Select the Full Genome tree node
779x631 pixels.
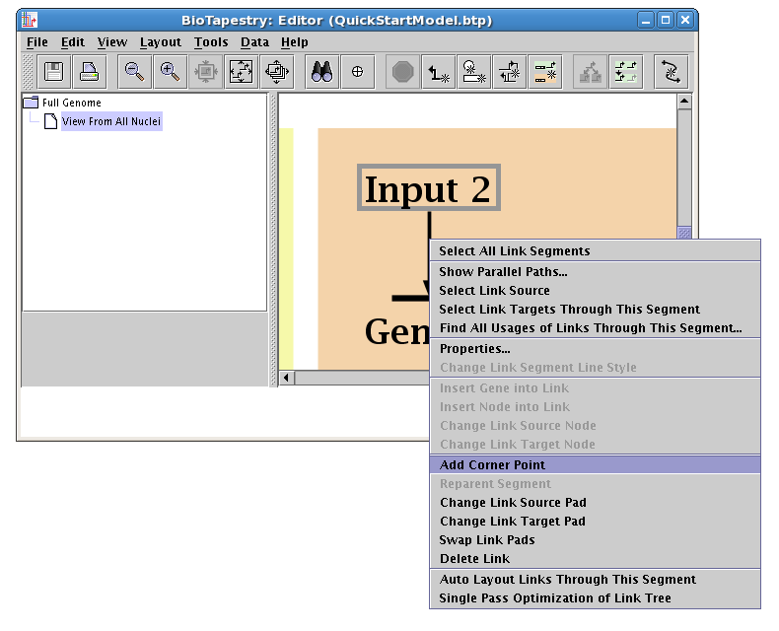tap(71, 103)
